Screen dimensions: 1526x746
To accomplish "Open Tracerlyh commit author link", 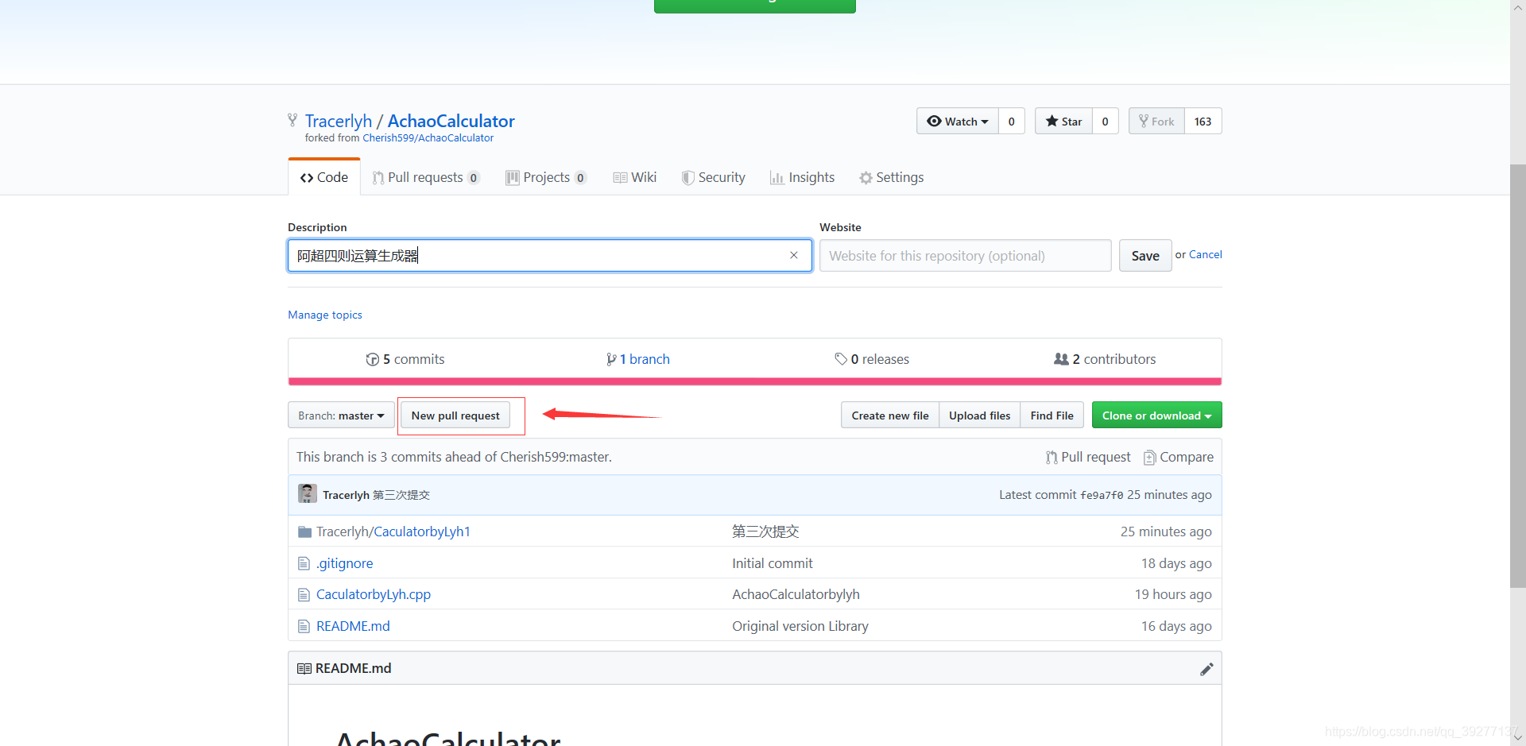I will click(346, 495).
